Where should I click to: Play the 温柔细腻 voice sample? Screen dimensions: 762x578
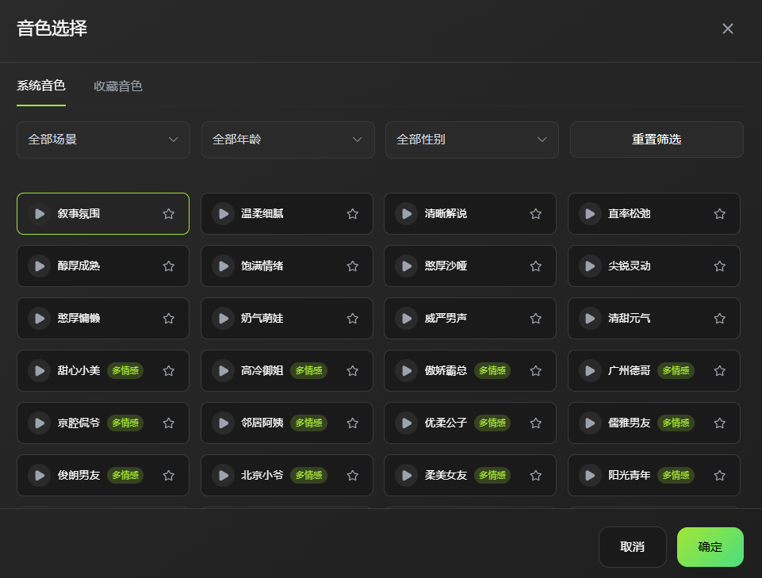223,214
